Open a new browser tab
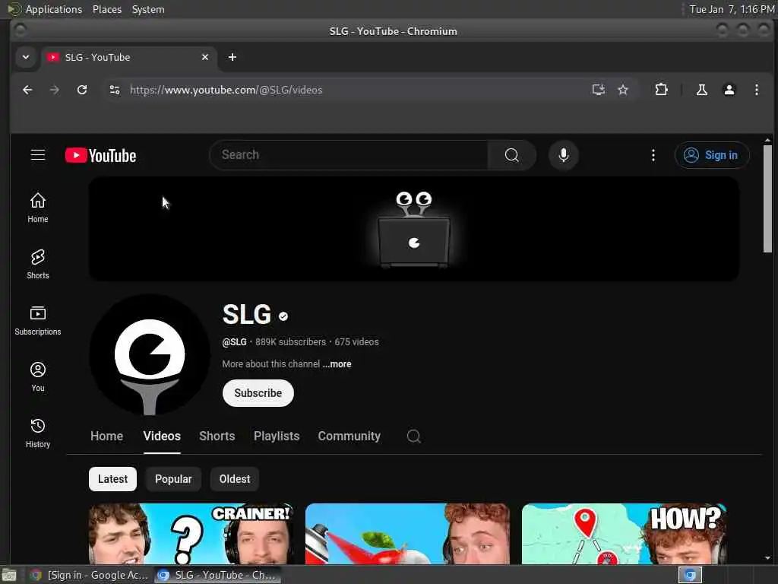This screenshot has width=778, height=584. (232, 57)
